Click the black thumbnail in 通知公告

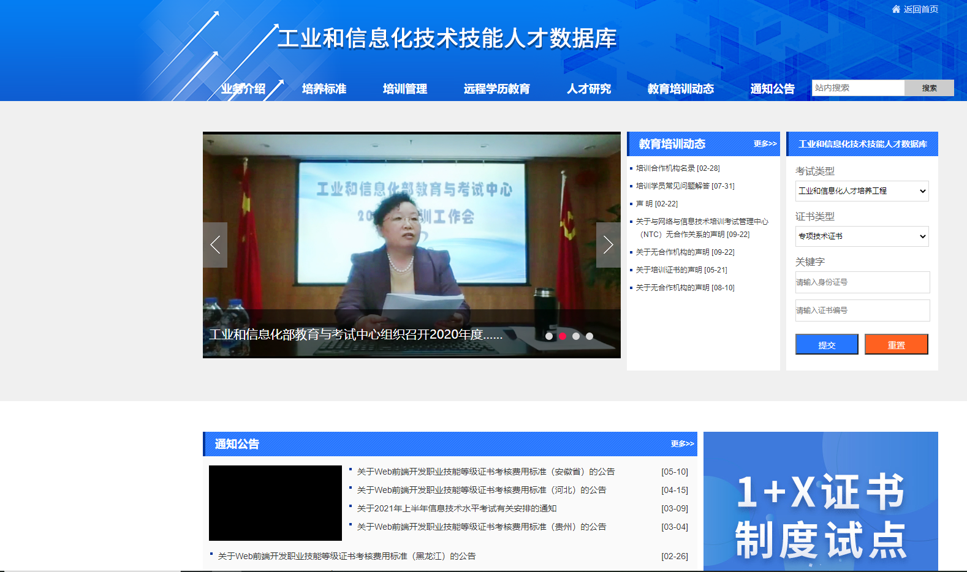coord(275,503)
